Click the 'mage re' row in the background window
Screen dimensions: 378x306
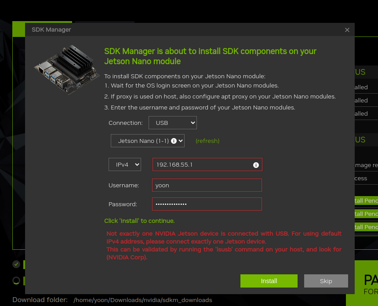pyautogui.click(x=366, y=165)
